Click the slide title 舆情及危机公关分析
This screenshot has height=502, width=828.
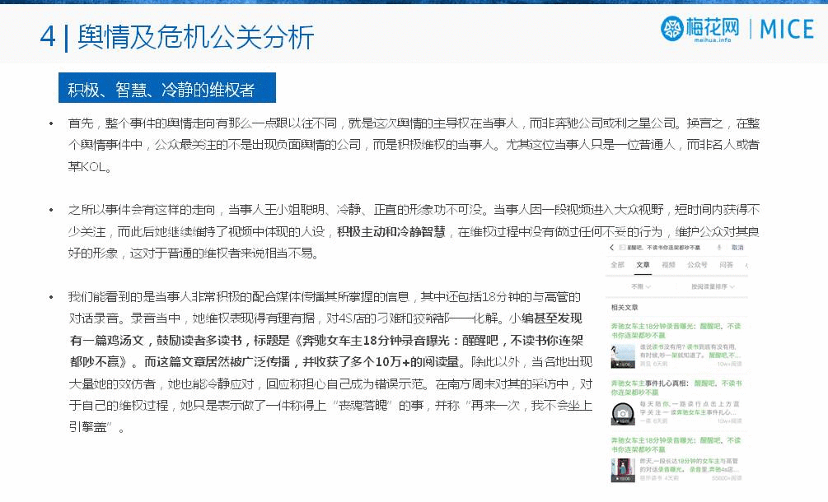coord(195,35)
